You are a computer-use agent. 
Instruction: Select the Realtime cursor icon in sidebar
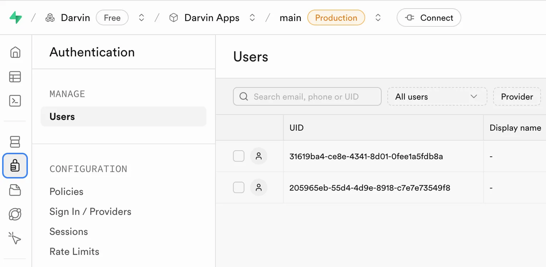15,238
